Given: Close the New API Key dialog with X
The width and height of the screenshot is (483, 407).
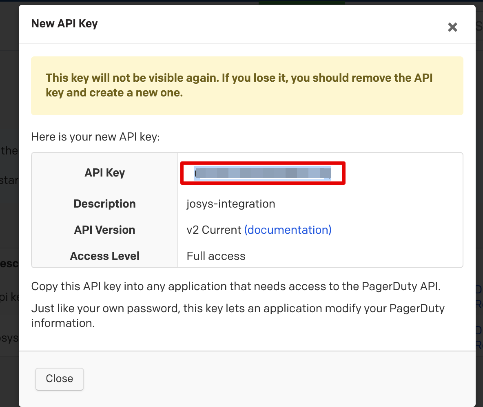Looking at the screenshot, I should pyautogui.click(x=452, y=27).
